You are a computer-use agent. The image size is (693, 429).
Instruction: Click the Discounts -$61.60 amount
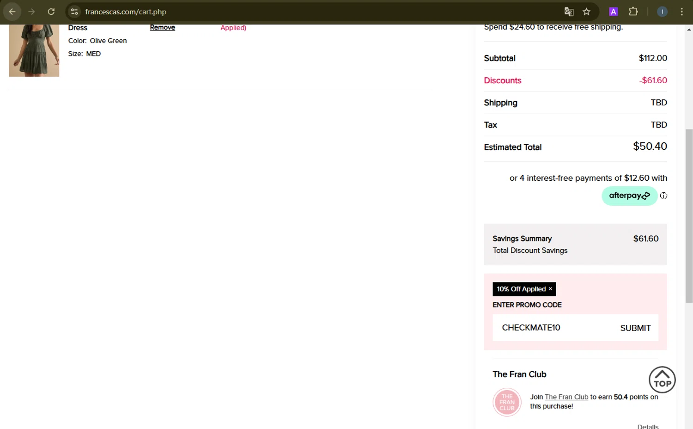[x=653, y=80]
